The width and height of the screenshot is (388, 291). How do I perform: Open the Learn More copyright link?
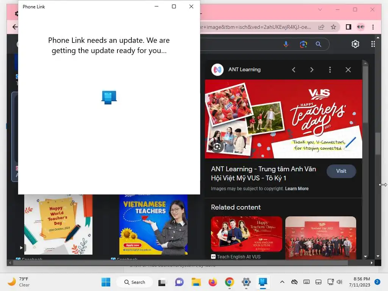297,189
